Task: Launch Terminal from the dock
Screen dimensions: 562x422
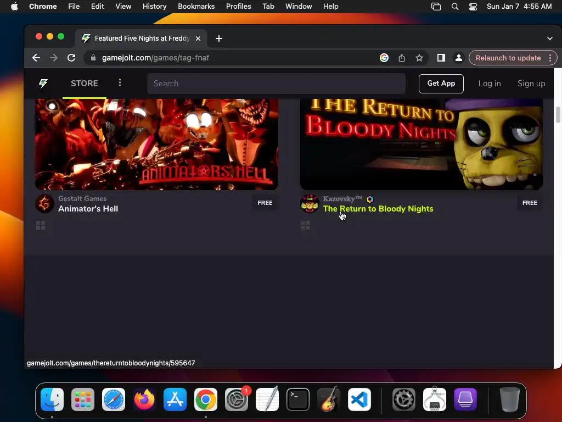Action: coord(298,399)
